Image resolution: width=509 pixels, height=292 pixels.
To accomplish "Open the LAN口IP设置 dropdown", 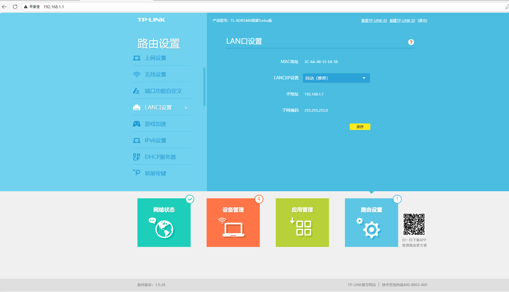I will point(336,78).
